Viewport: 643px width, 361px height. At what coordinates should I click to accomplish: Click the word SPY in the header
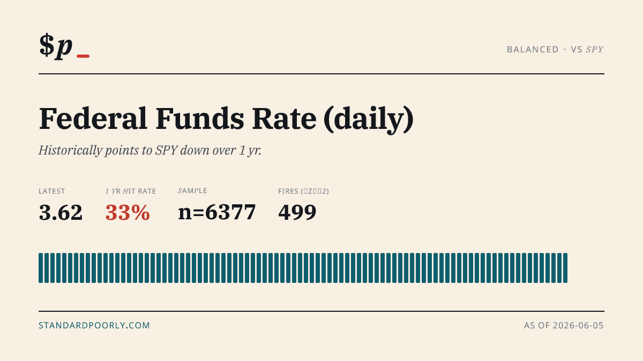pyautogui.click(x=595, y=49)
